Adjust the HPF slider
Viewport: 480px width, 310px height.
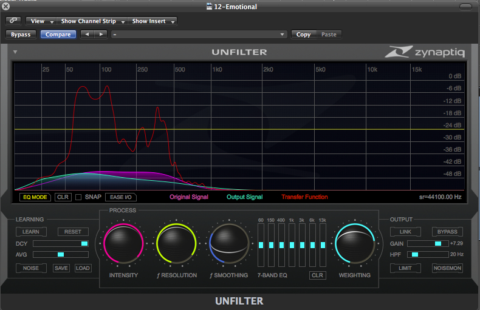coord(428,254)
